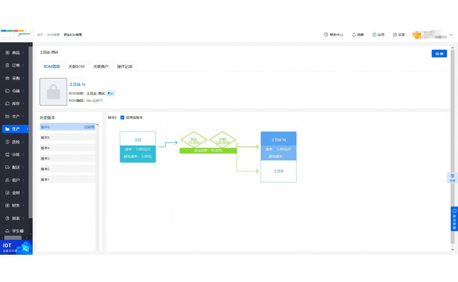
Task: Open 消息 notifications bell
Action: coord(354,35)
